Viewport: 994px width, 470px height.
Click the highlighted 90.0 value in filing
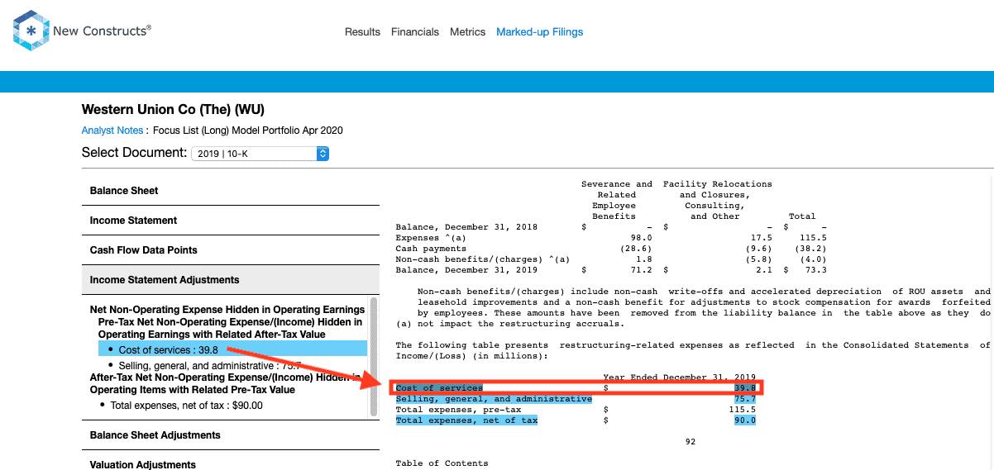(x=745, y=420)
